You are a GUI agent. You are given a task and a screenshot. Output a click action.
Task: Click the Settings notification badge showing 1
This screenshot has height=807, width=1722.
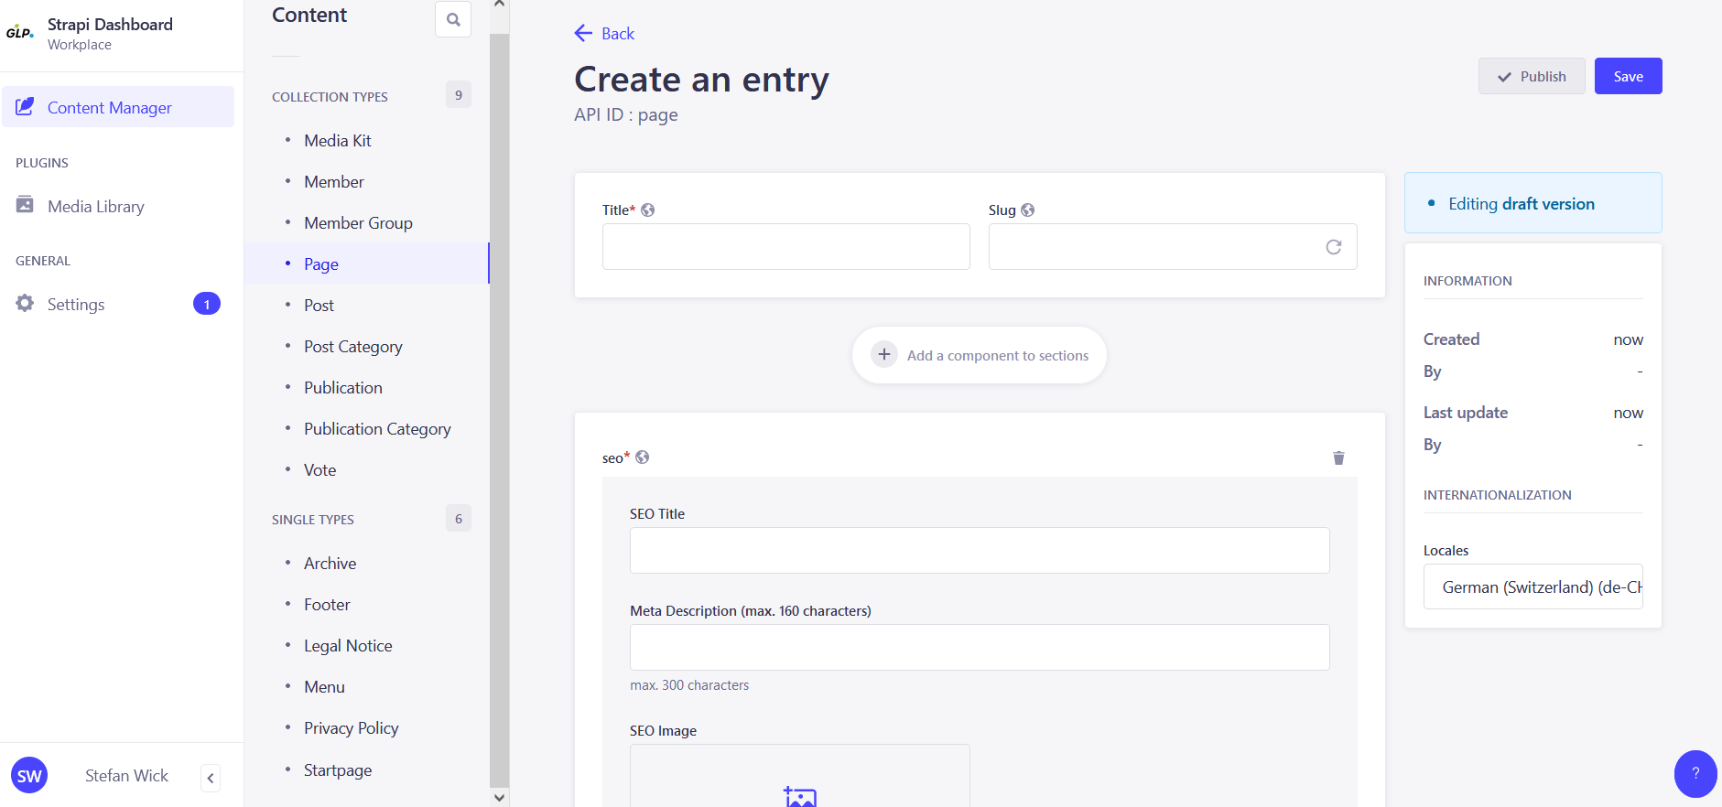coord(206,303)
